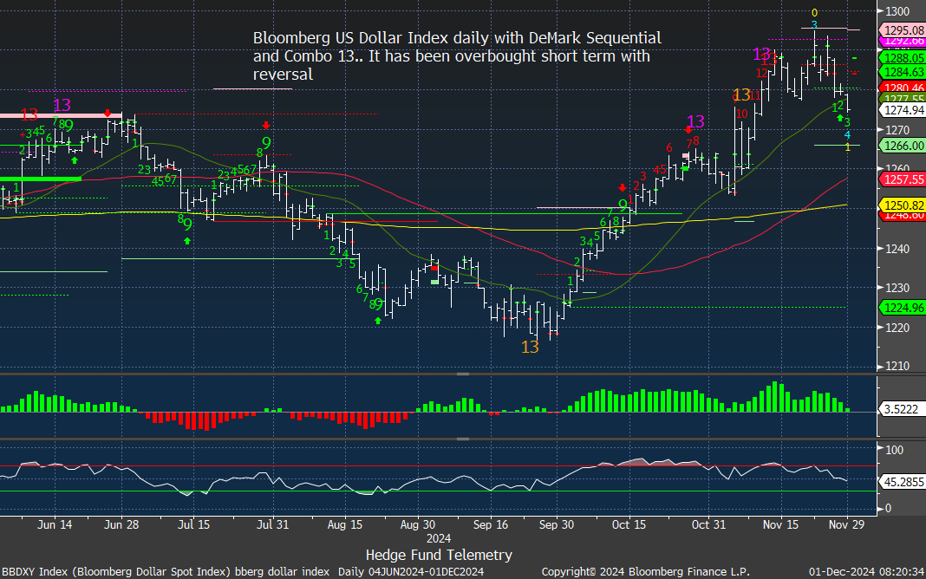Click the 3.5222 histogram value label
Viewport: 926px width, 579px height.
pyautogui.click(x=902, y=409)
